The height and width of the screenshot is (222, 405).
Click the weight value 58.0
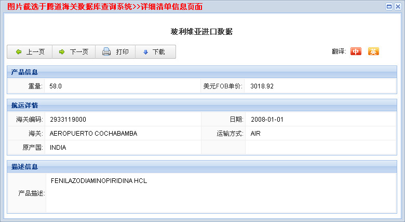(56, 86)
